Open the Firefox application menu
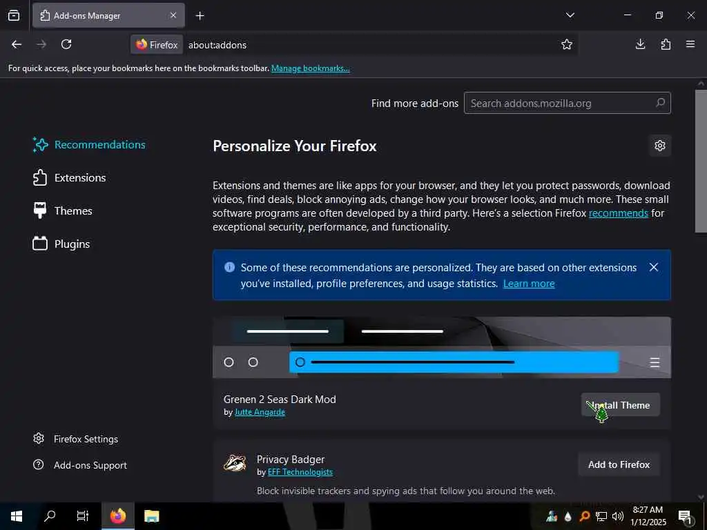The width and height of the screenshot is (707, 530). [x=690, y=44]
